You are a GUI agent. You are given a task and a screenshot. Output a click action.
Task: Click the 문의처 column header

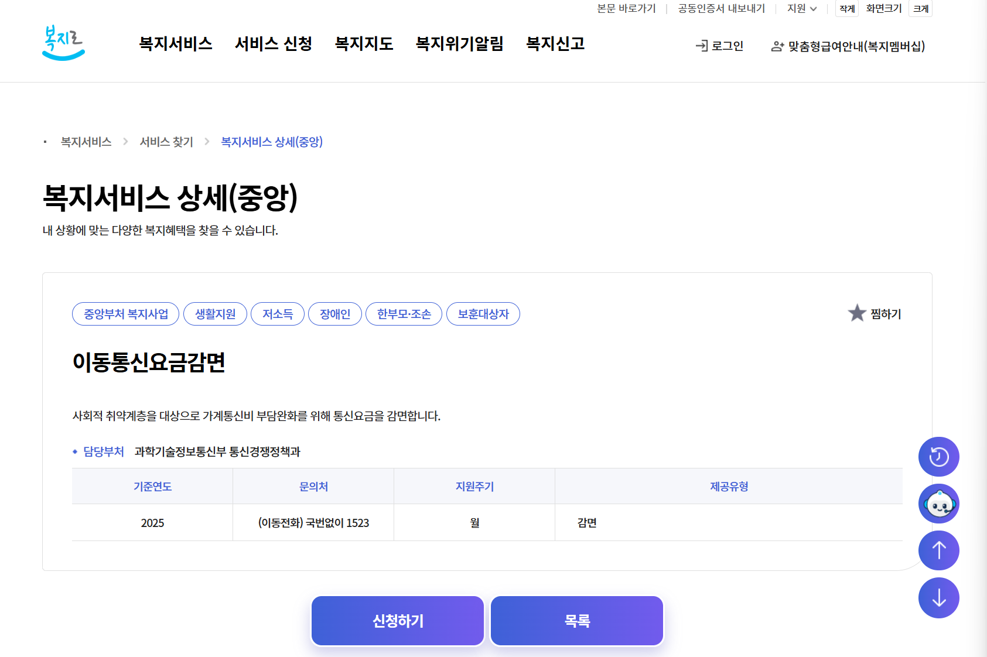(313, 487)
